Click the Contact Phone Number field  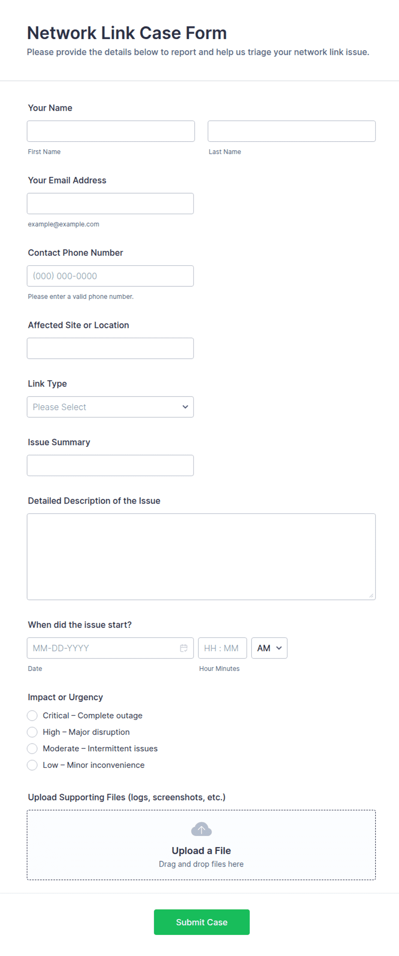click(x=110, y=276)
